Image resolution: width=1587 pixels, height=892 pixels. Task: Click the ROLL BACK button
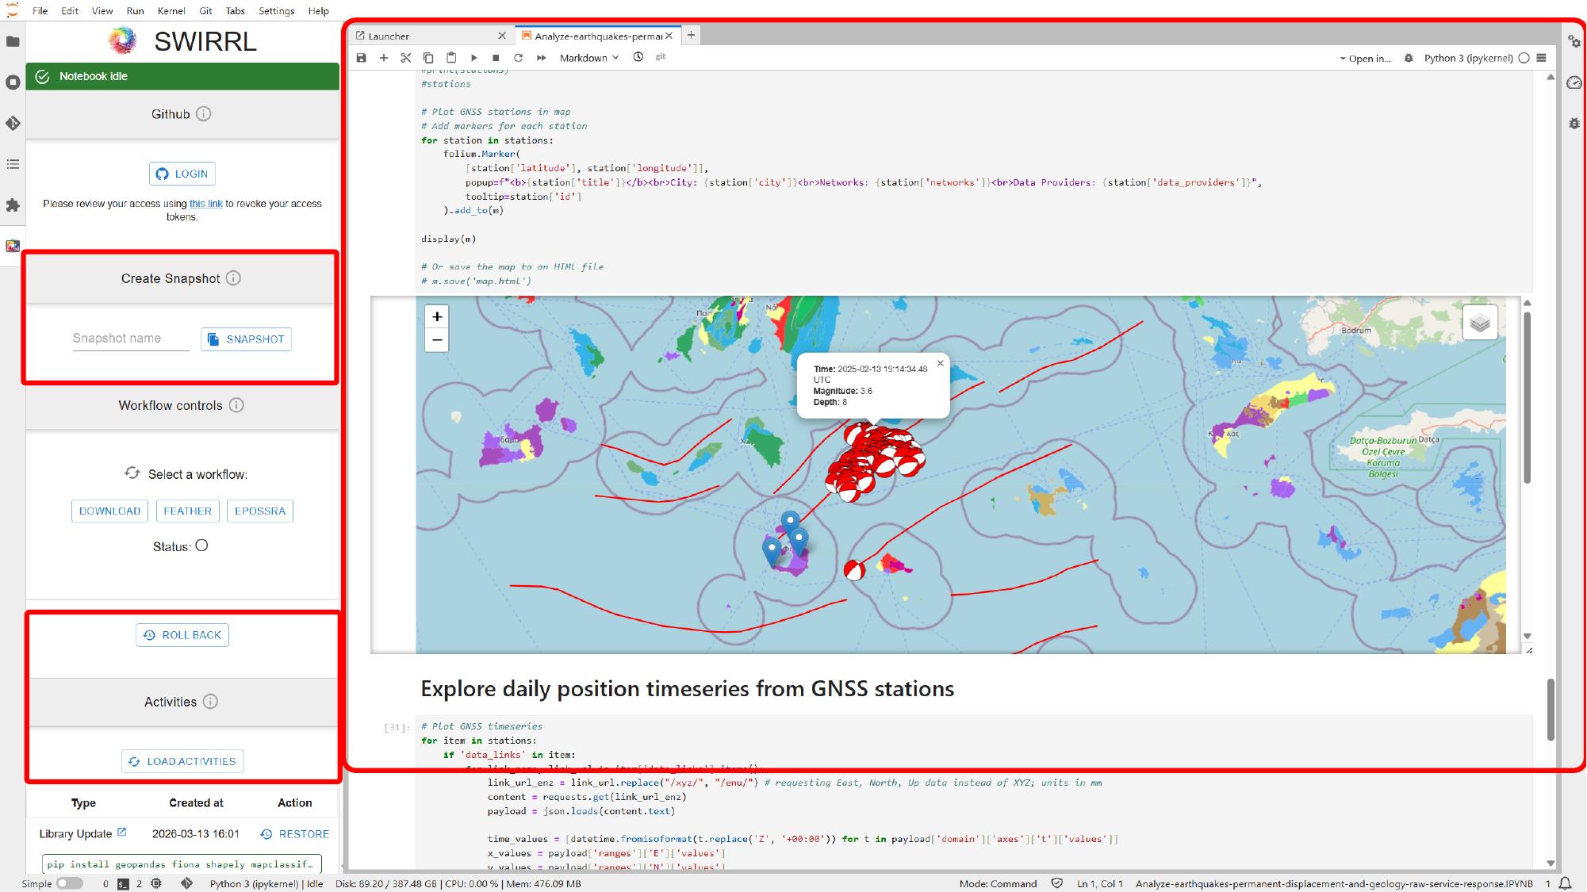click(182, 635)
